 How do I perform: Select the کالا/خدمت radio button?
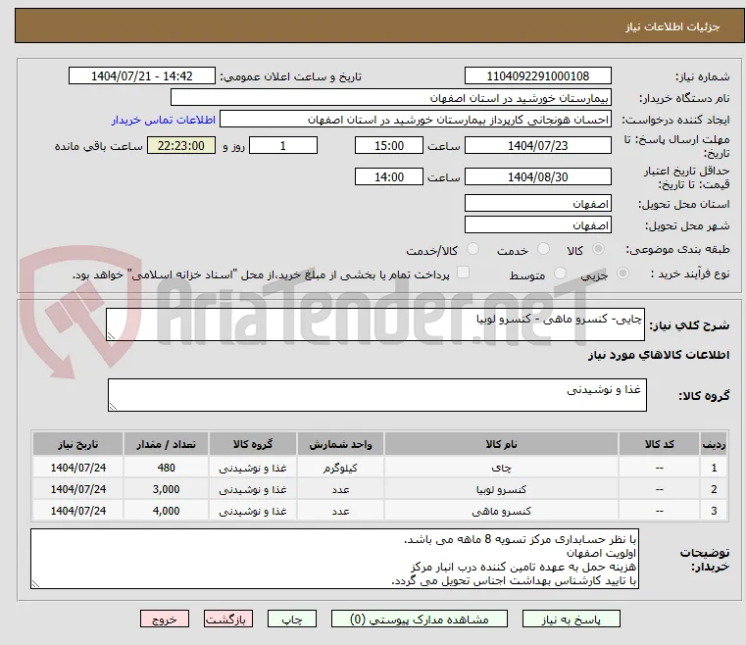click(x=472, y=249)
